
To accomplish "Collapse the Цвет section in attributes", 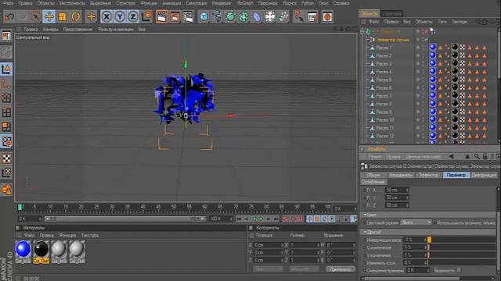I will pyautogui.click(x=365, y=215).
